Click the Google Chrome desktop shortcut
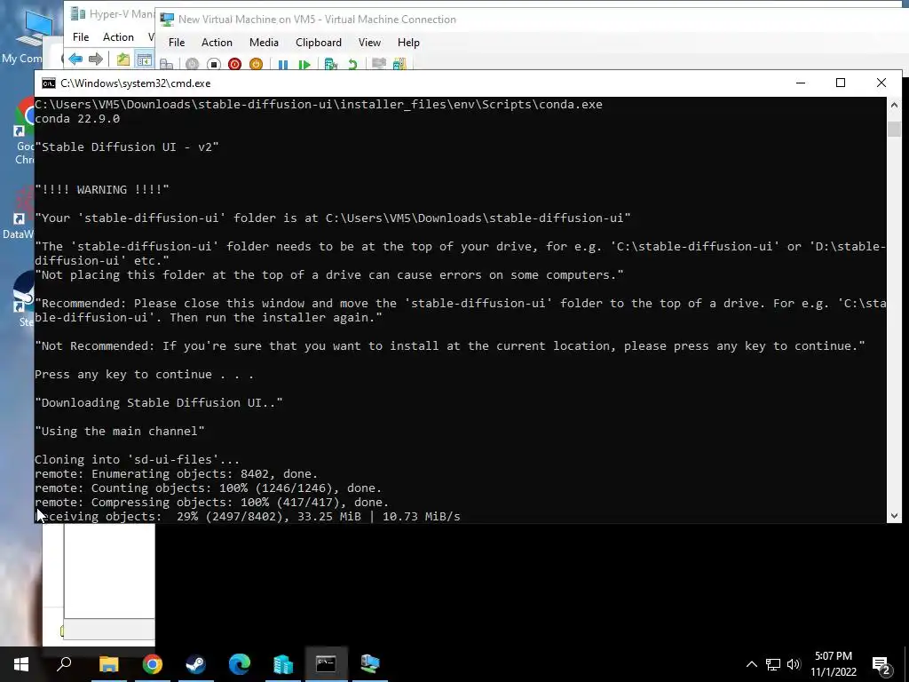909x682 pixels. click(x=24, y=132)
